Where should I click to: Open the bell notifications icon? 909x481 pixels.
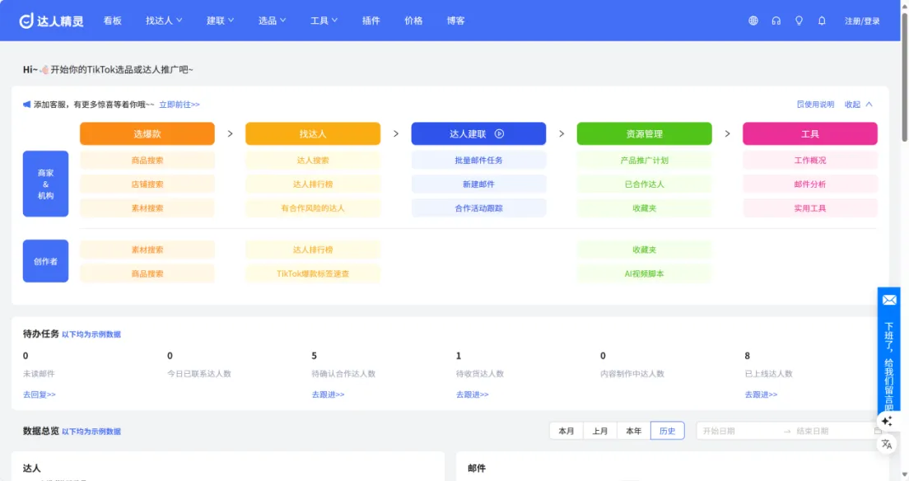[821, 21]
